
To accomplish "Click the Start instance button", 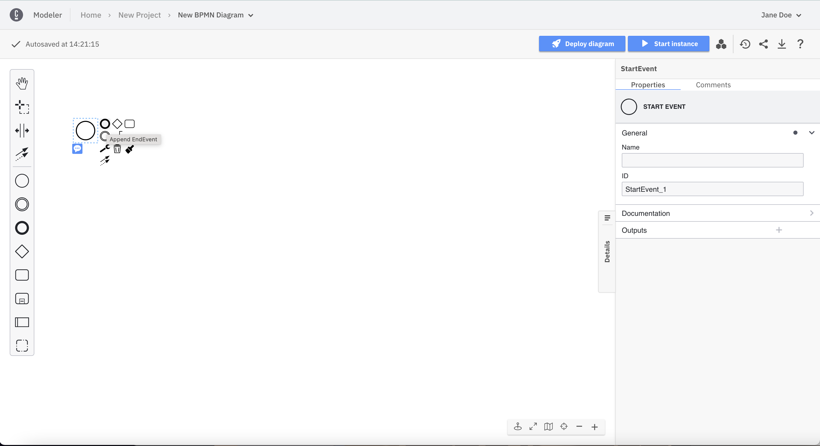I will point(668,44).
